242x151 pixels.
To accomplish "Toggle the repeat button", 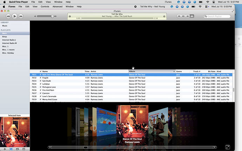I will click(17, 149).
